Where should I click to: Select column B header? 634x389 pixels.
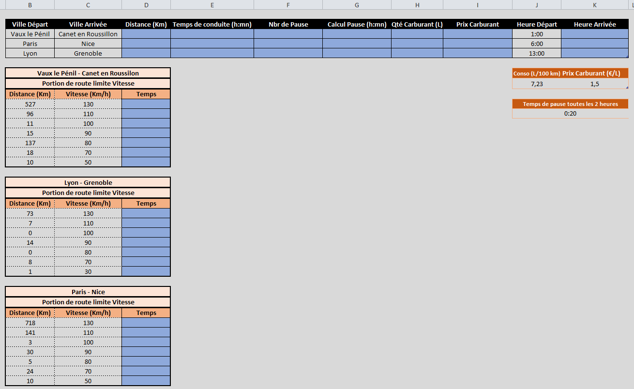pos(30,5)
